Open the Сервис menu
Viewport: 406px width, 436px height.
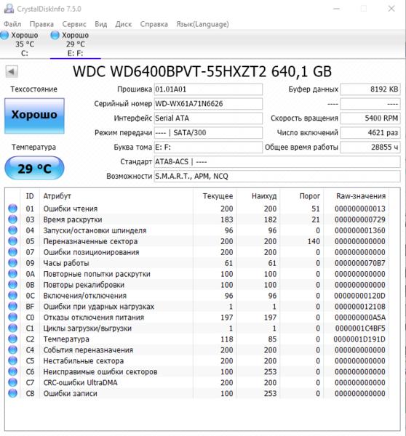pos(74,24)
